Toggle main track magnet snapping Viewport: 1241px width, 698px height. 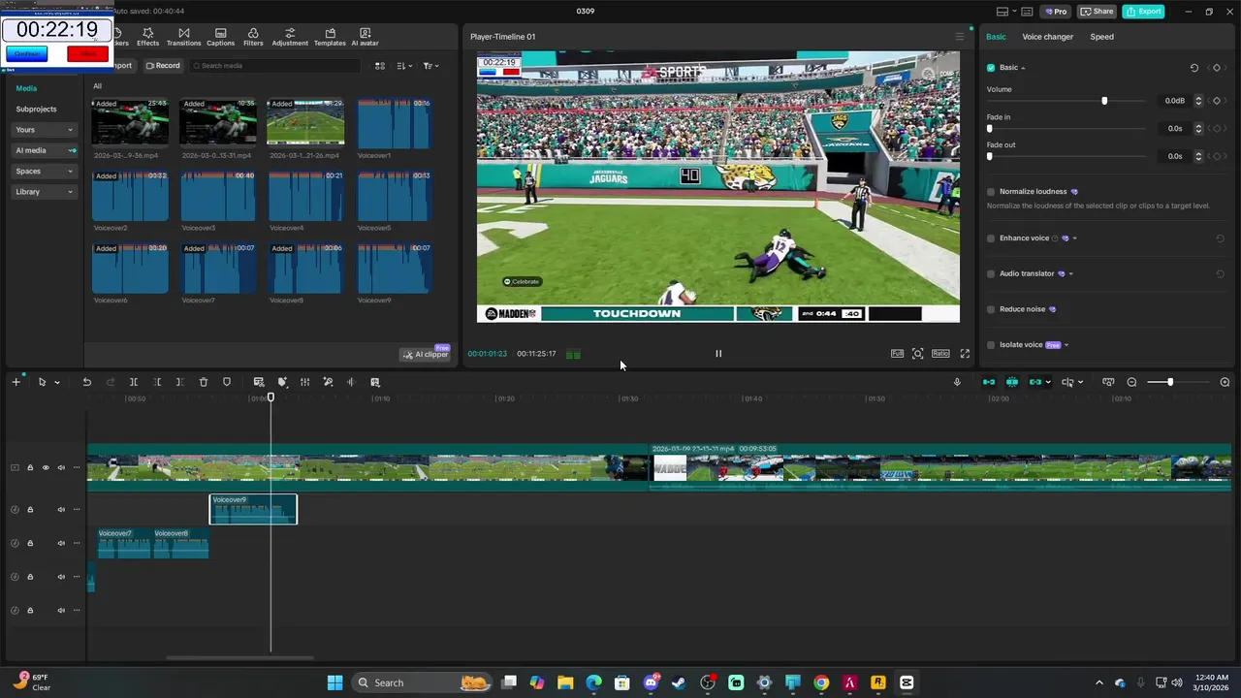click(989, 382)
